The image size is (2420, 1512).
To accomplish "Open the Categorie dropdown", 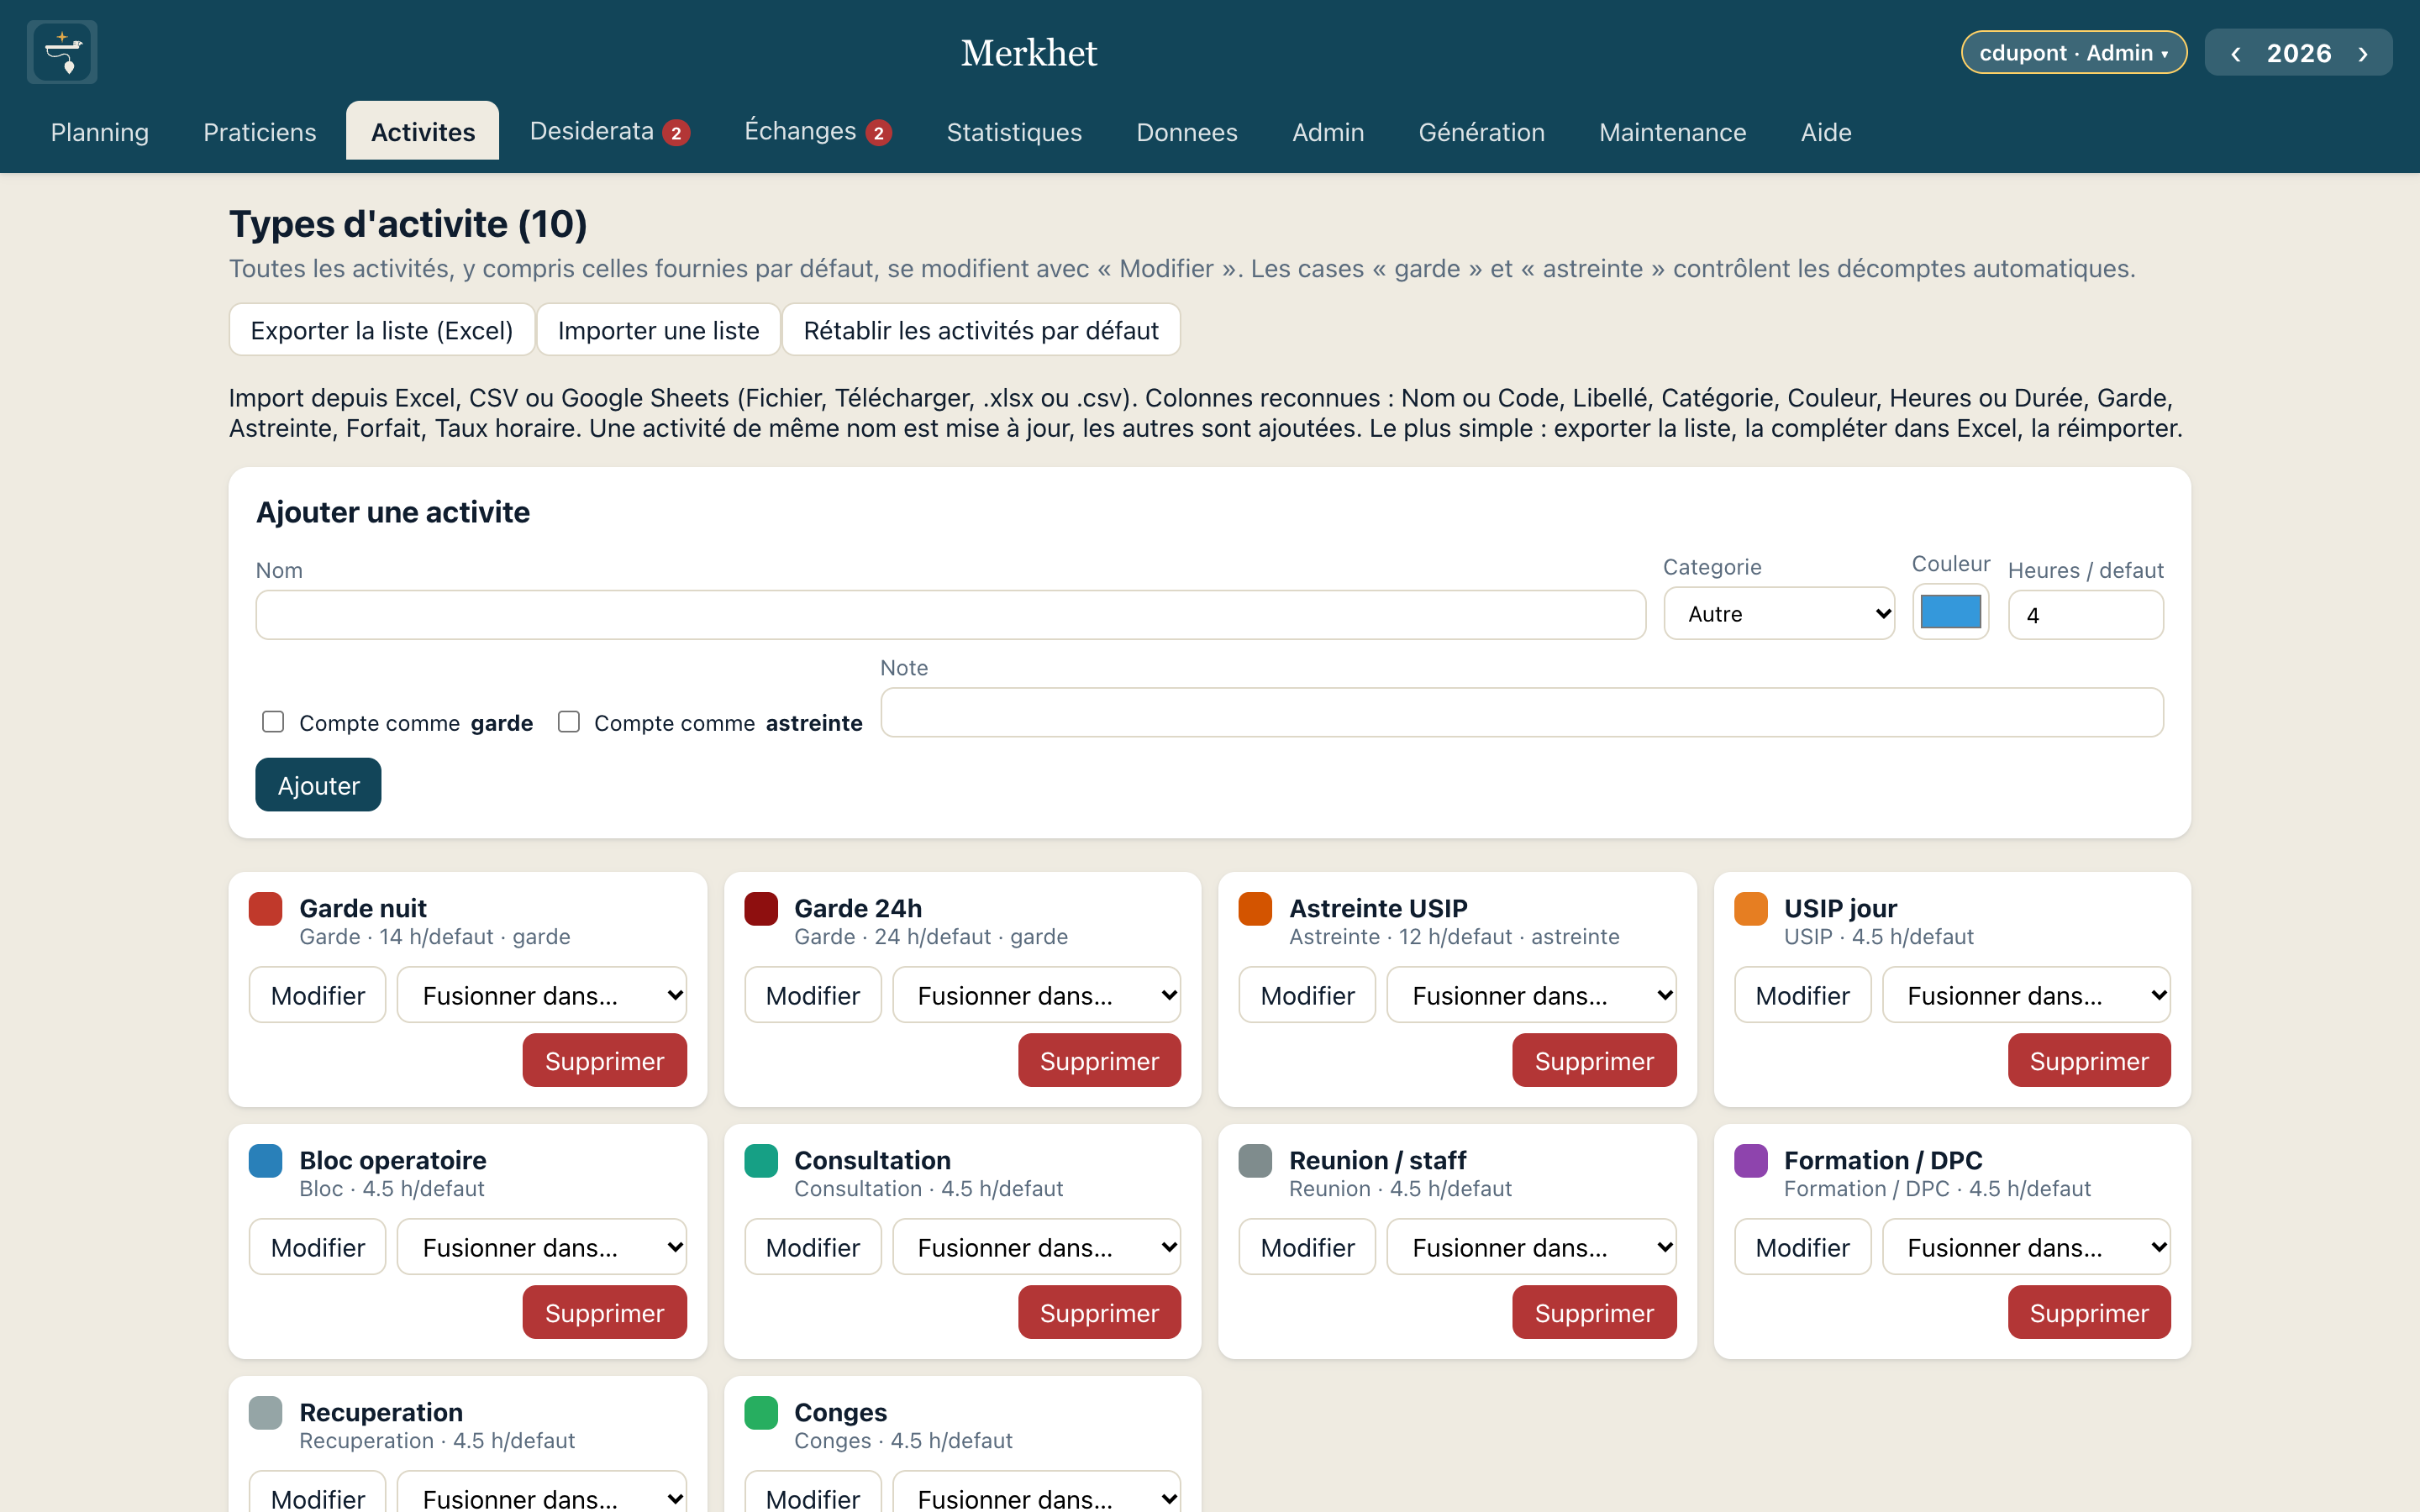I will point(1779,614).
